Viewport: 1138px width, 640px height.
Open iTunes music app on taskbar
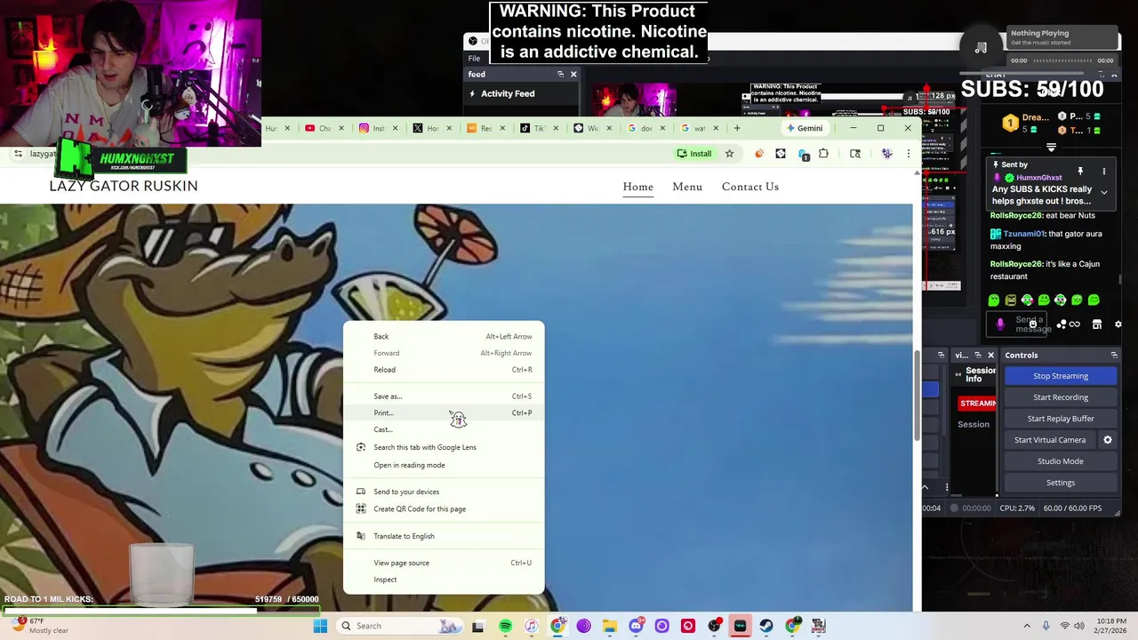click(531, 626)
